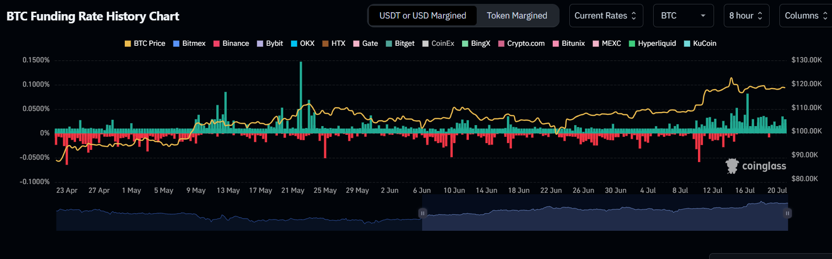This screenshot has height=259, width=832.
Task: Click the -0.1000% left axis label
Action: 35,182
